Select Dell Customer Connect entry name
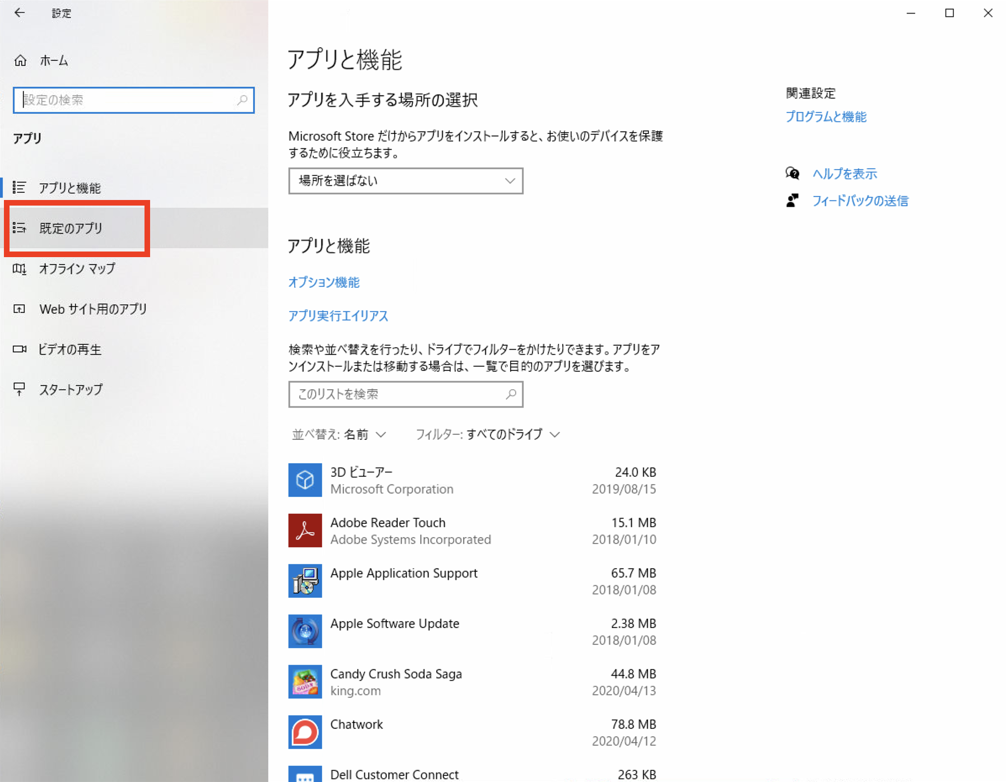 tap(394, 775)
